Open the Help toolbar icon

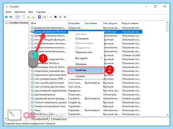pyautogui.click(x=39, y=17)
